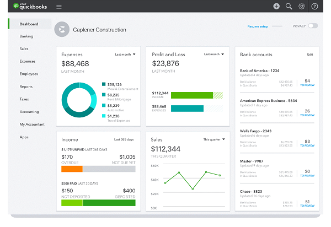This screenshot has width=331, height=227.
Task: Click the Travel Expenses legend swatch
Action: tap(104, 116)
